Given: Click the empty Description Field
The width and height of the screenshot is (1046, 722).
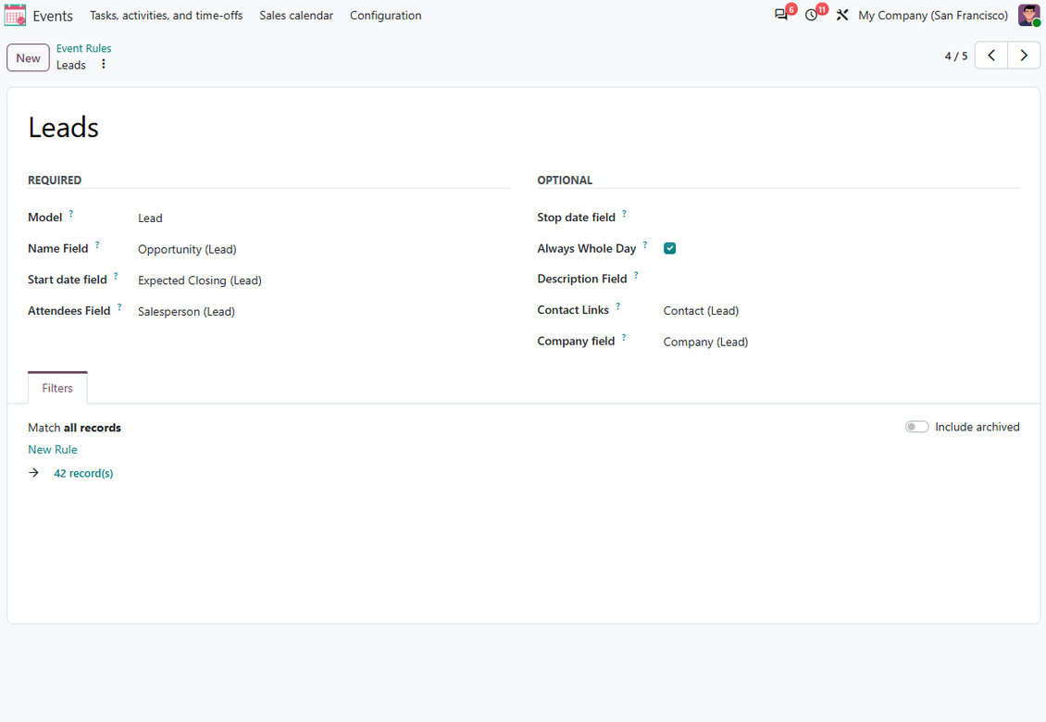Looking at the screenshot, I should 841,279.
